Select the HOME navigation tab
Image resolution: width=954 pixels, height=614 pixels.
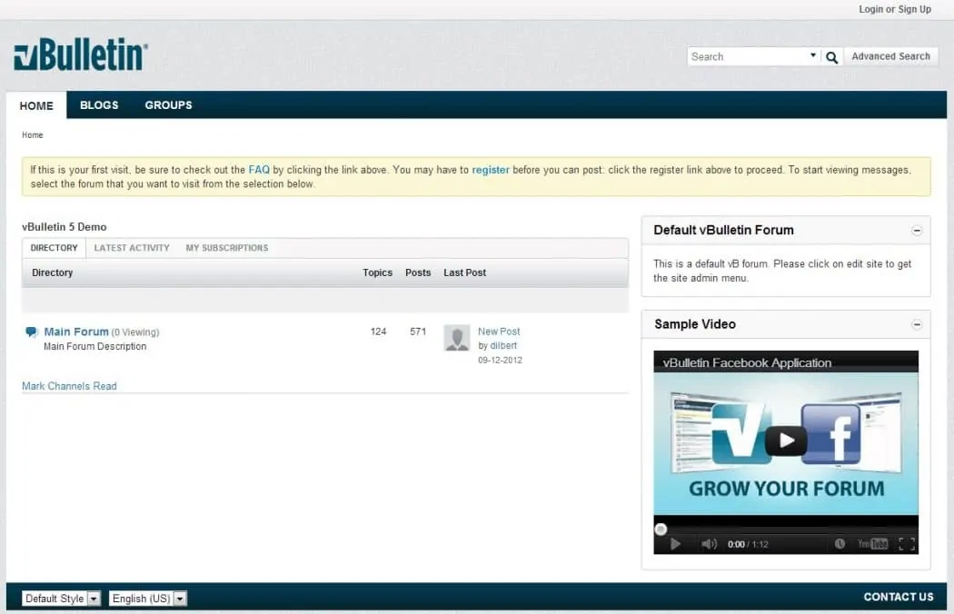pos(36,106)
